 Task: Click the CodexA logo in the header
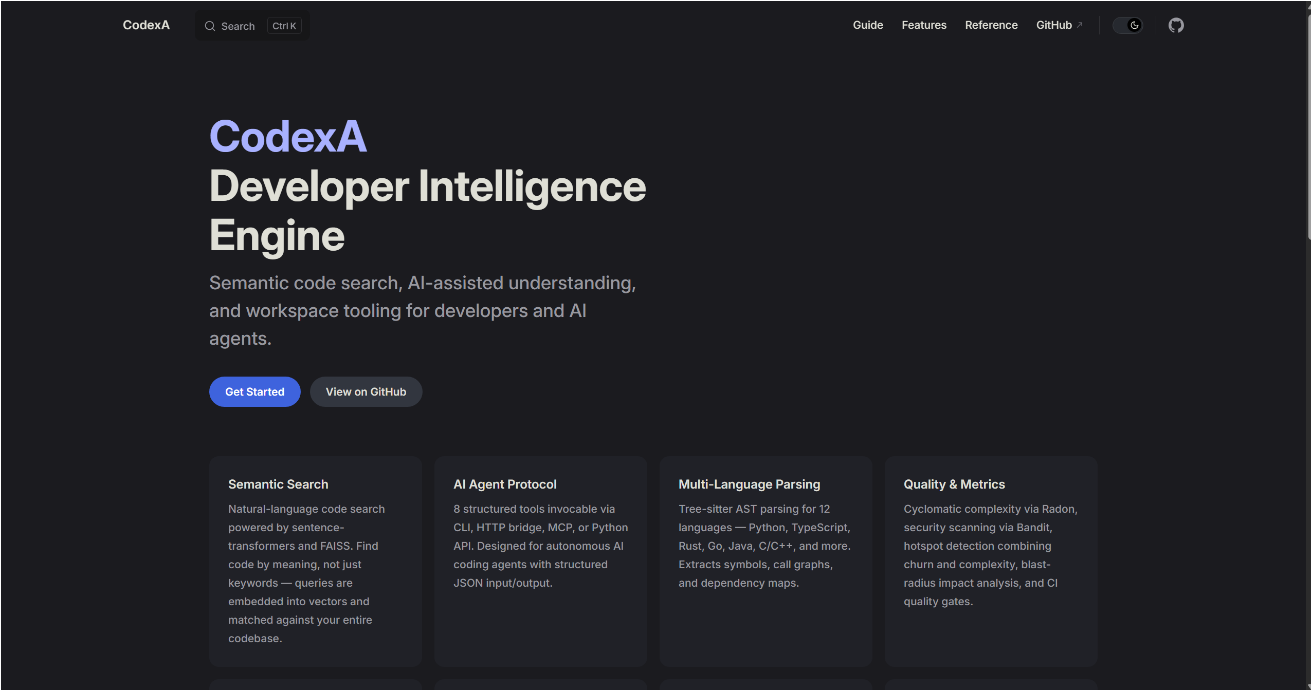(146, 25)
